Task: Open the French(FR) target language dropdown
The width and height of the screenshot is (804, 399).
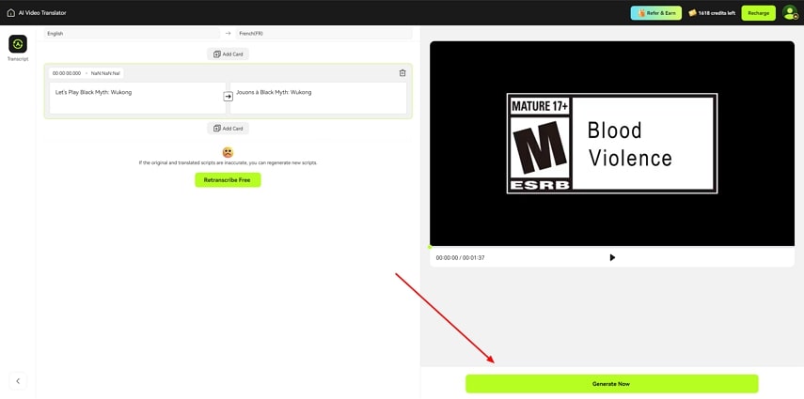Action: [323, 34]
